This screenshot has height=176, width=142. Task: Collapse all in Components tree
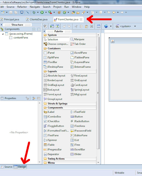[39, 29]
